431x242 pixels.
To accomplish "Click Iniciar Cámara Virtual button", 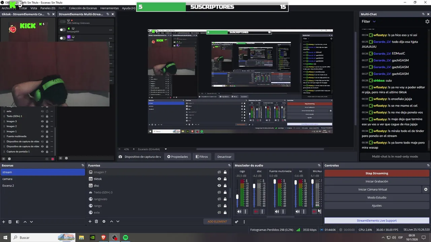I will click(x=373, y=190).
